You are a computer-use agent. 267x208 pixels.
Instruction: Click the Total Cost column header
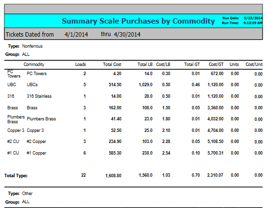point(112,65)
